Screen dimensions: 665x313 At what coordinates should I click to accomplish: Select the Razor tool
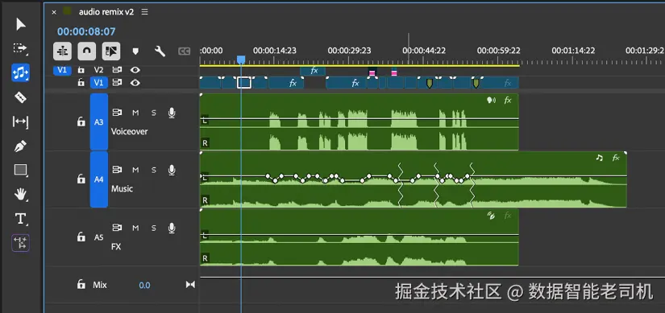[x=20, y=98]
